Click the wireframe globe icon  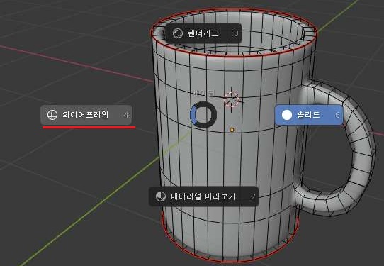pos(52,115)
